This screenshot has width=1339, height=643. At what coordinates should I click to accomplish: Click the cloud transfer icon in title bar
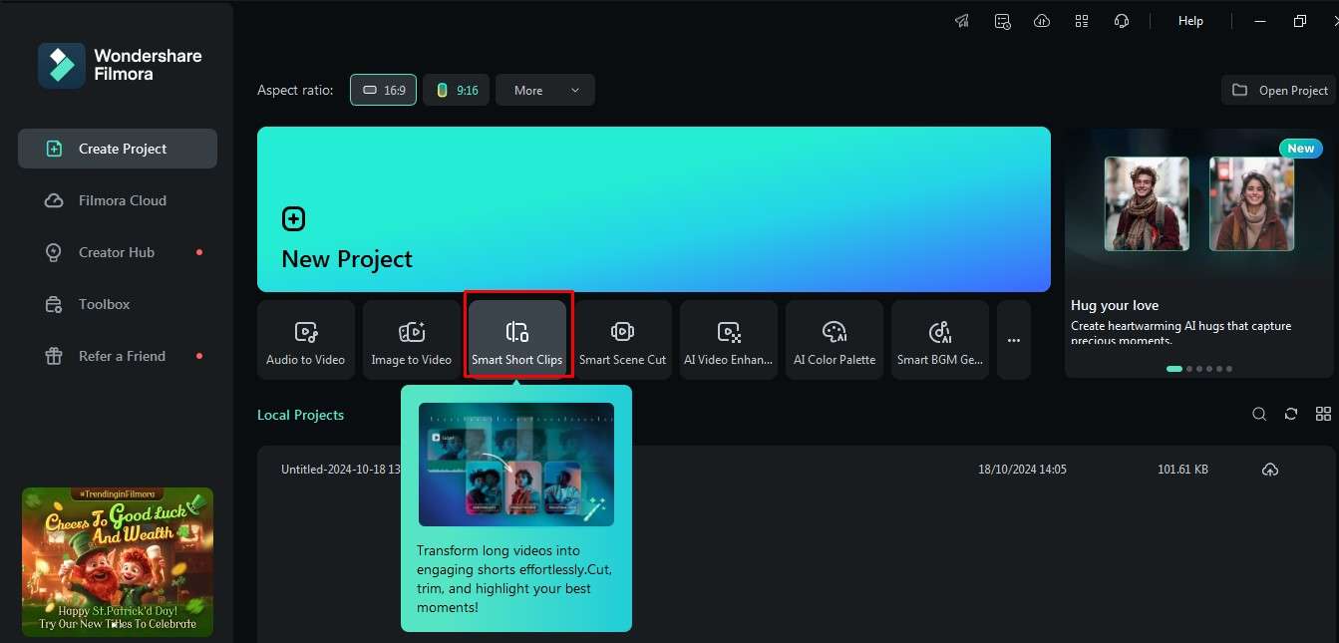point(1042,21)
